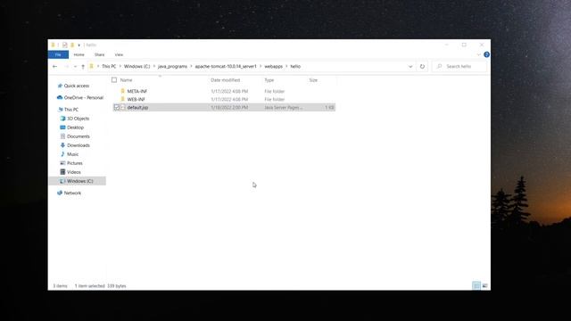Viewport: 571px width, 321px height.
Task: Click New folder icon in title bar
Action: point(72,45)
